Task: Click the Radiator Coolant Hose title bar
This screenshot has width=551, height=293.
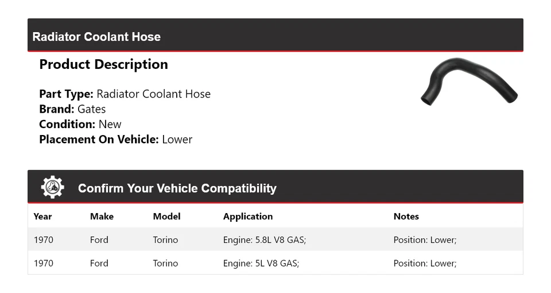Action: (96, 37)
